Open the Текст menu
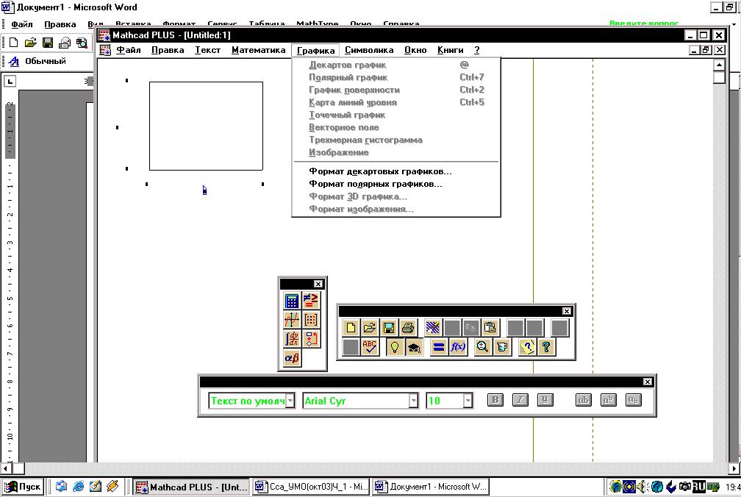This screenshot has width=741, height=497. tap(208, 50)
